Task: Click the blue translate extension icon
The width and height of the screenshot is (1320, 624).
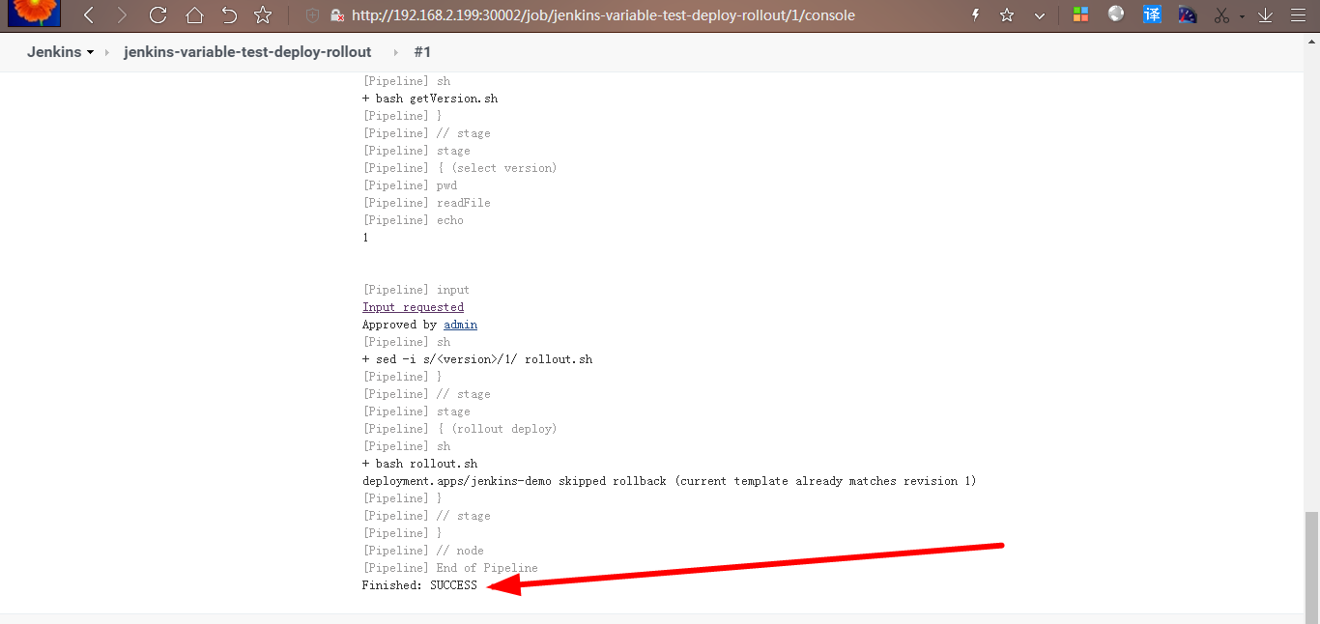Action: [x=1152, y=14]
